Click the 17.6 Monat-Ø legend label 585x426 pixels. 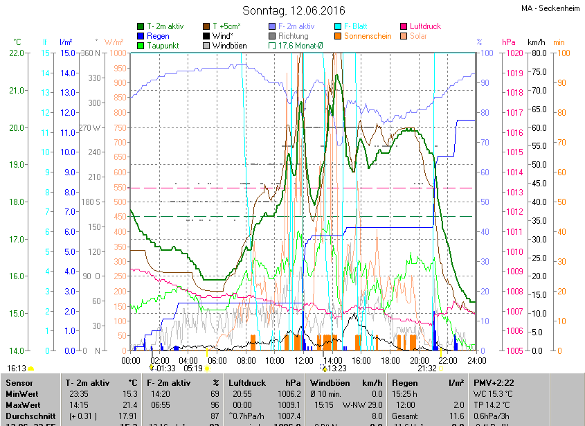tap(300, 46)
